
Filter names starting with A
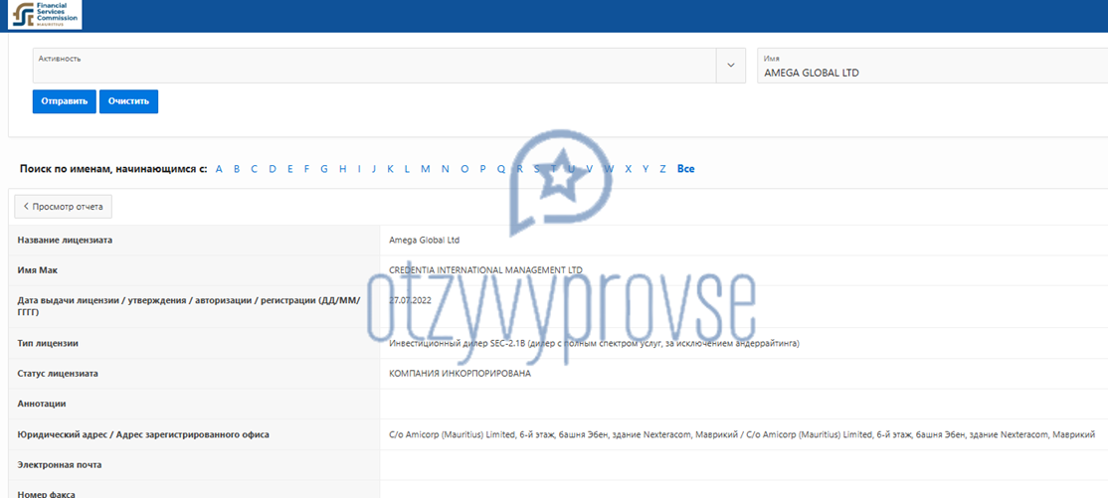(219, 169)
